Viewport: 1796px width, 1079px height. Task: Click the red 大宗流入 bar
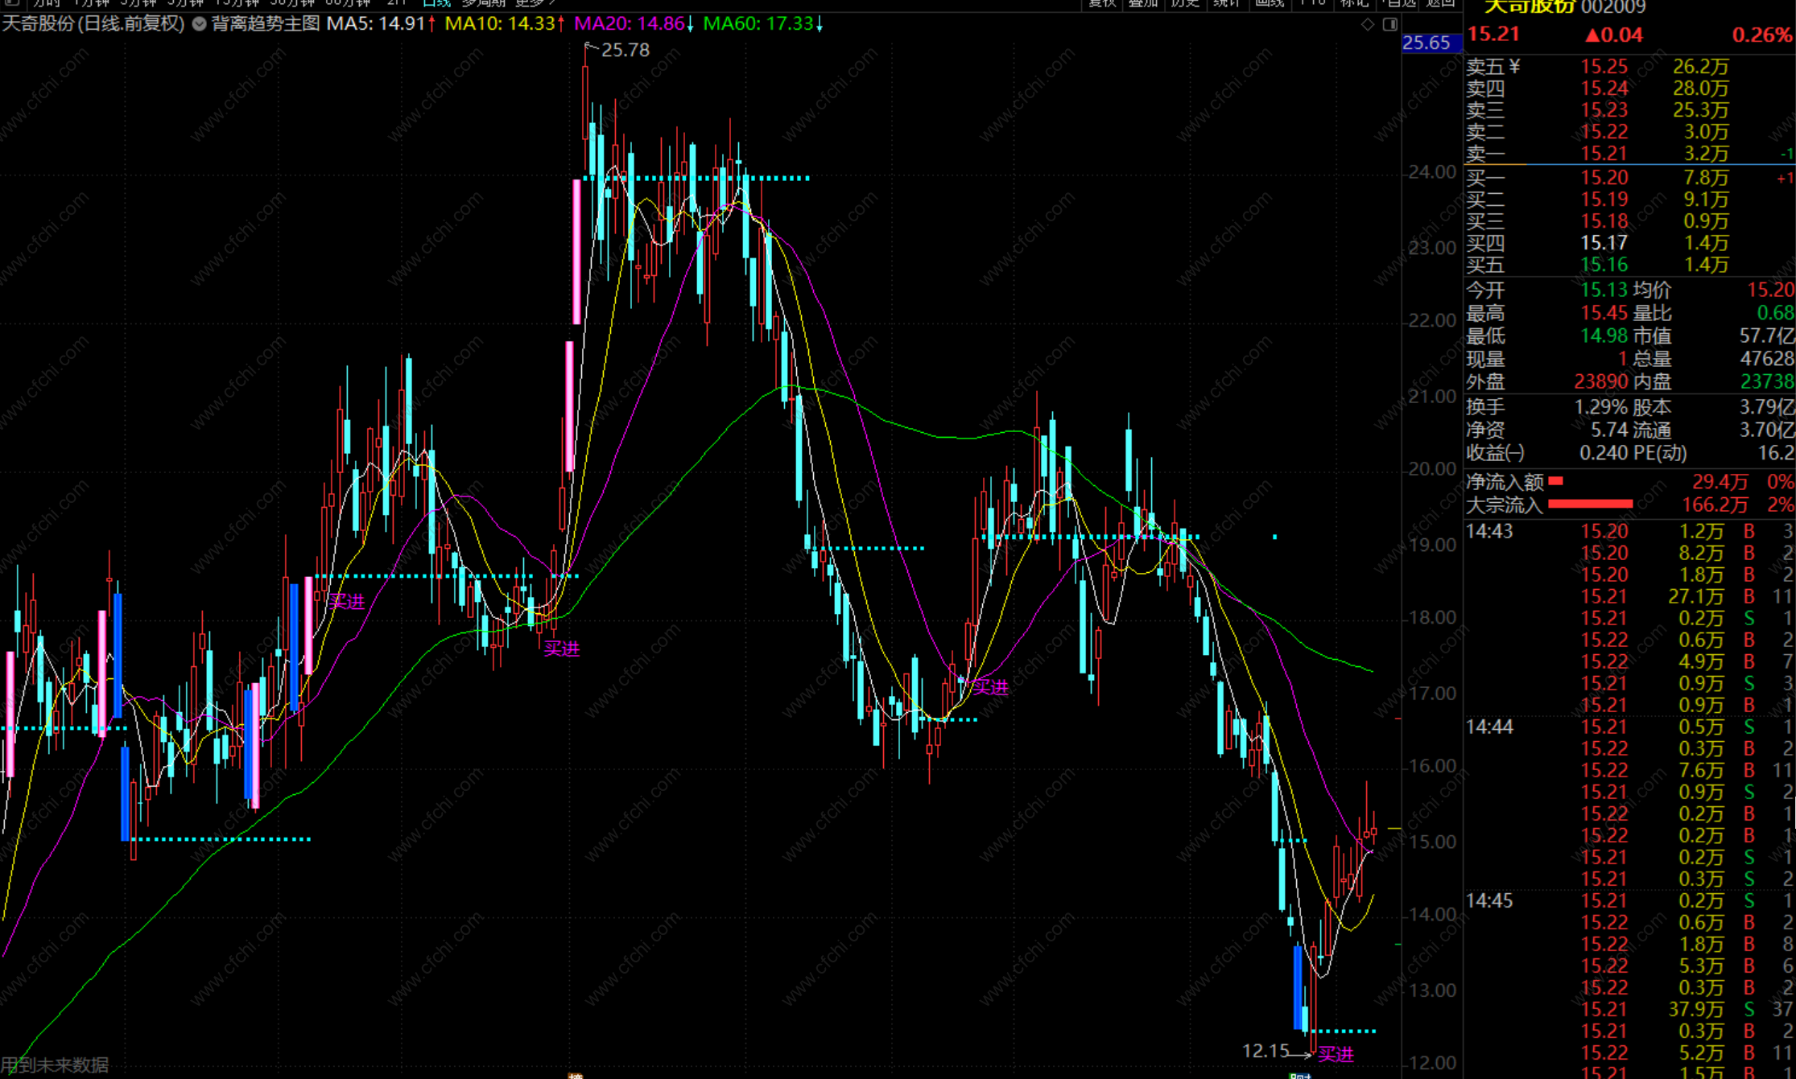coord(1590,504)
